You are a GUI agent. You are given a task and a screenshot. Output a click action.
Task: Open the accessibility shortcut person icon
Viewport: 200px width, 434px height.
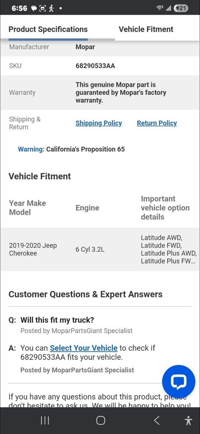pos(188,421)
